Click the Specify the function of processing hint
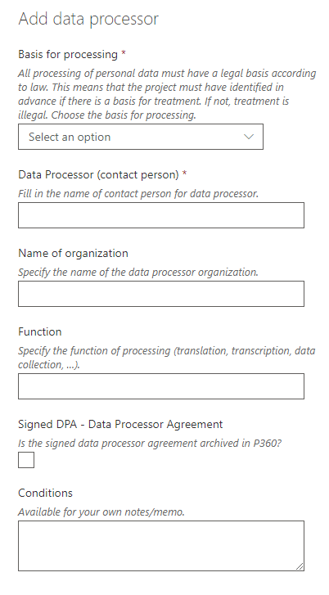This screenshot has width=329, height=595. [167, 358]
